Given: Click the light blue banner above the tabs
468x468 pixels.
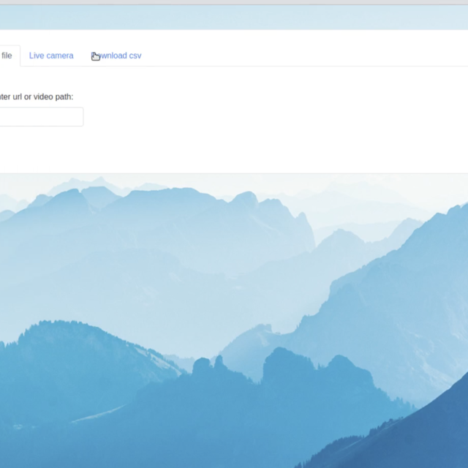Looking at the screenshot, I should 234,18.
